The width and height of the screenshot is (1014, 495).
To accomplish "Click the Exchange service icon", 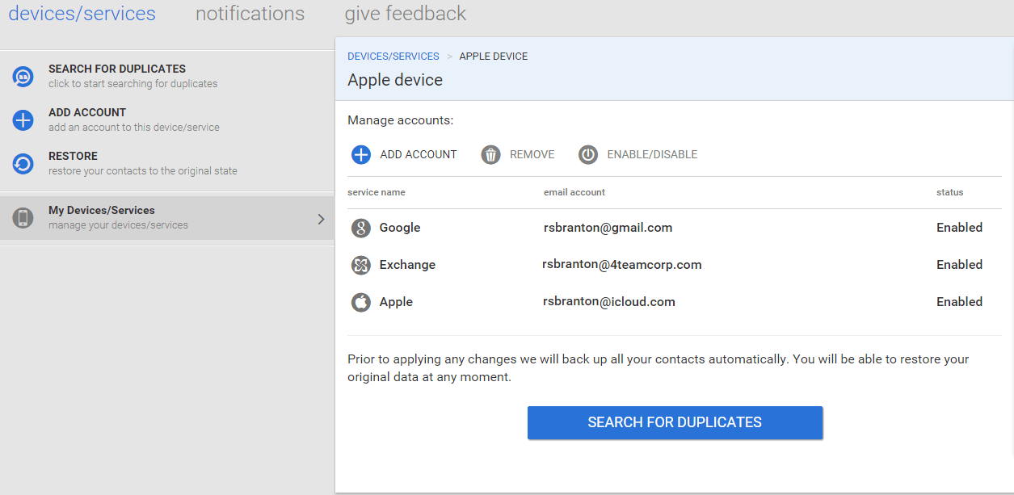I will [x=361, y=265].
